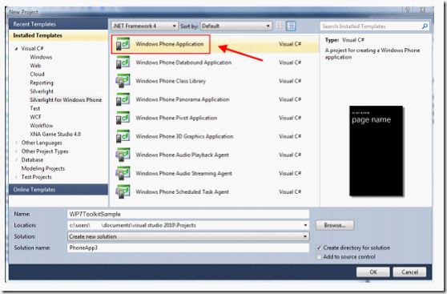This screenshot has width=447, height=294.
Task: Click the Browse... button
Action: (x=335, y=225)
